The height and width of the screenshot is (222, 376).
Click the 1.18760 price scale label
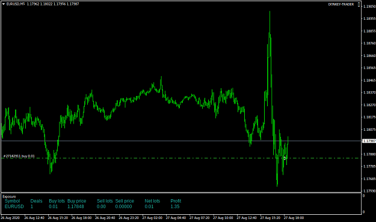(x=369, y=43)
